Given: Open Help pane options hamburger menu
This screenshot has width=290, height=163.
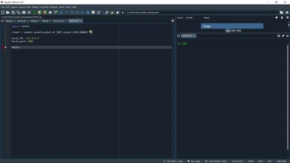Looking at the screenshot, I should pyautogui.click(x=287, y=18).
